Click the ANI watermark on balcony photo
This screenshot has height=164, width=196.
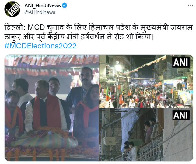tap(181, 115)
